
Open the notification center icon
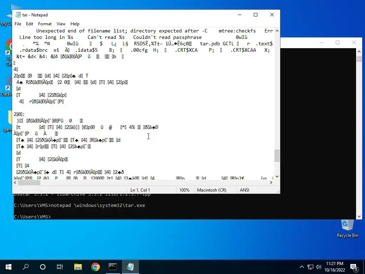[x=354, y=267]
